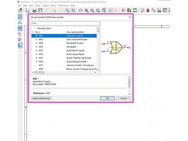Click the symbol list horizontal scrollbar thumb

click(39, 72)
